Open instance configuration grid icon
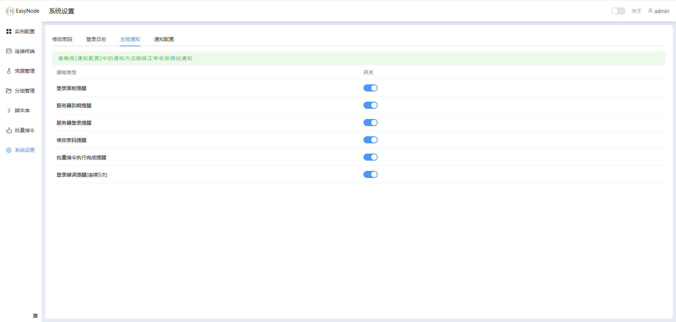The width and height of the screenshot is (676, 322). click(x=9, y=31)
